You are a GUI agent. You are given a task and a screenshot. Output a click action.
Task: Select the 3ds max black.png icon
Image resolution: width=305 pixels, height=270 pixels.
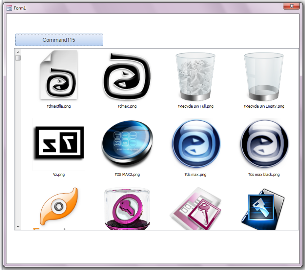(264, 144)
